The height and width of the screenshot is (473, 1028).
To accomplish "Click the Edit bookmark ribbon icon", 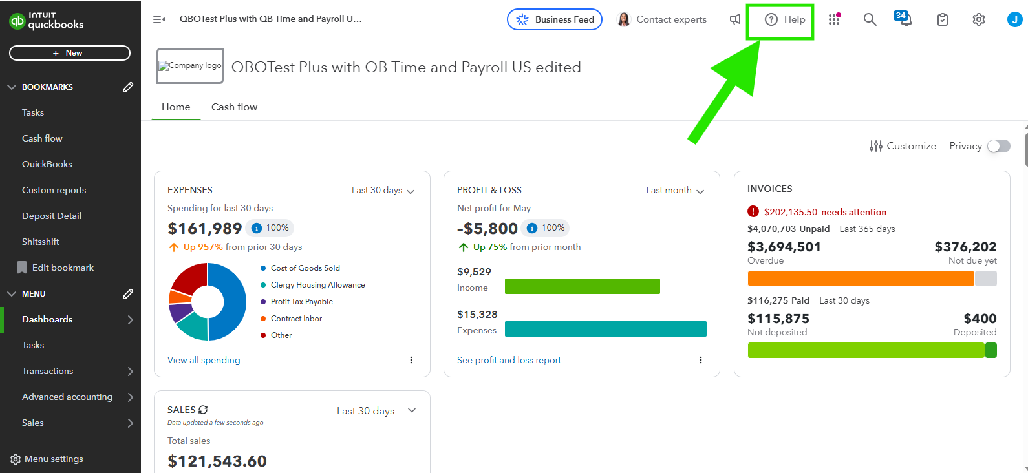I will [x=22, y=268].
